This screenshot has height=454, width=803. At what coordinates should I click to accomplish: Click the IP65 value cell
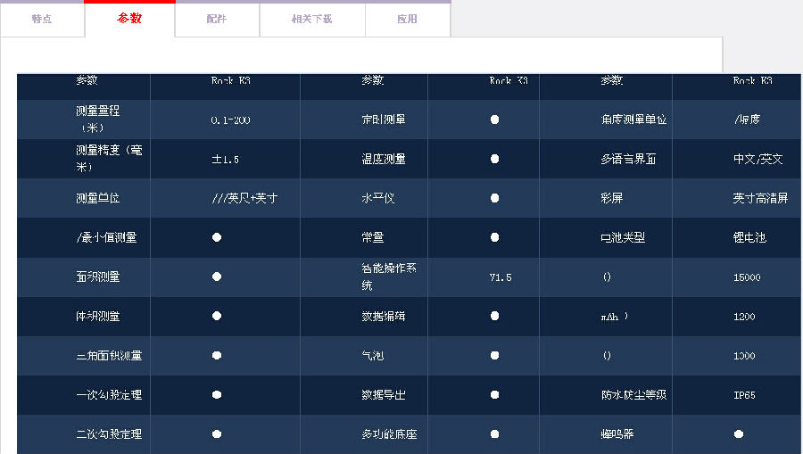click(x=744, y=395)
